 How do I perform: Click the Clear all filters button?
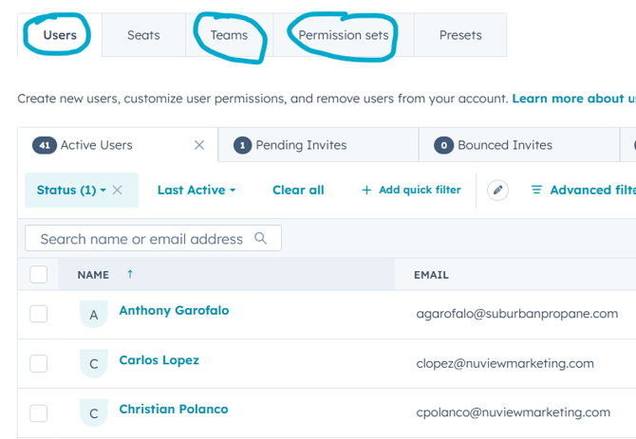[x=298, y=190]
